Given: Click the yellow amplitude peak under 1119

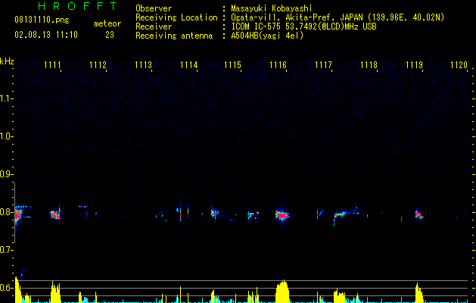Looking at the screenshot, I should pos(419,293).
